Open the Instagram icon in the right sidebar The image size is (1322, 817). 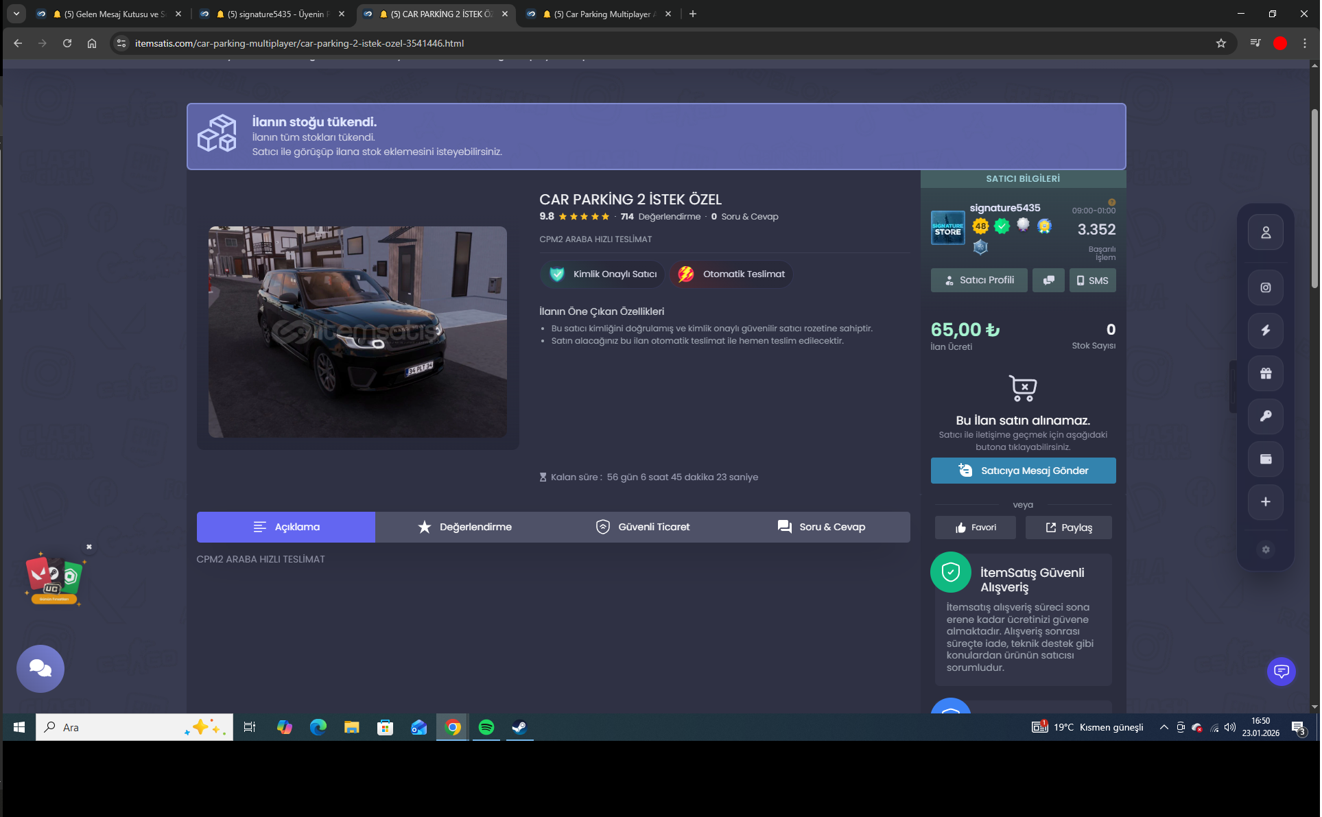[x=1266, y=288]
